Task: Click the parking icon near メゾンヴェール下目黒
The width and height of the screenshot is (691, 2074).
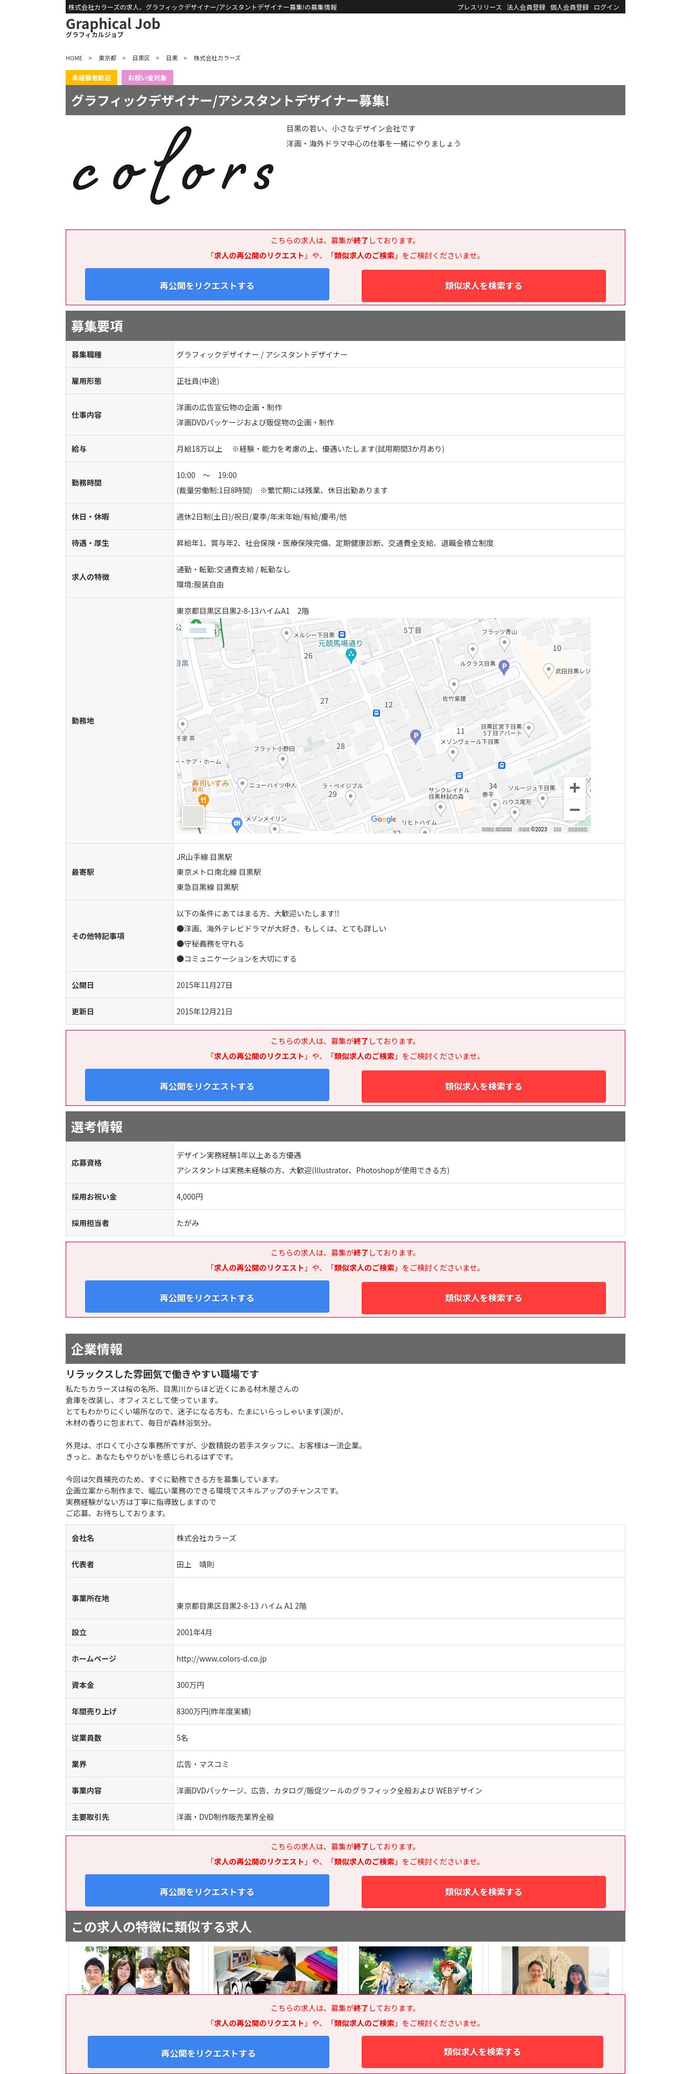Action: tap(415, 736)
